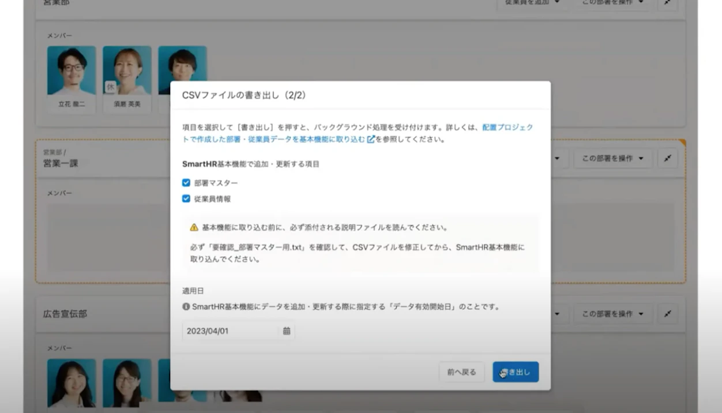Image resolution: width=722 pixels, height=413 pixels.
Task: Click the info icon under 適用日
Action: point(186,307)
